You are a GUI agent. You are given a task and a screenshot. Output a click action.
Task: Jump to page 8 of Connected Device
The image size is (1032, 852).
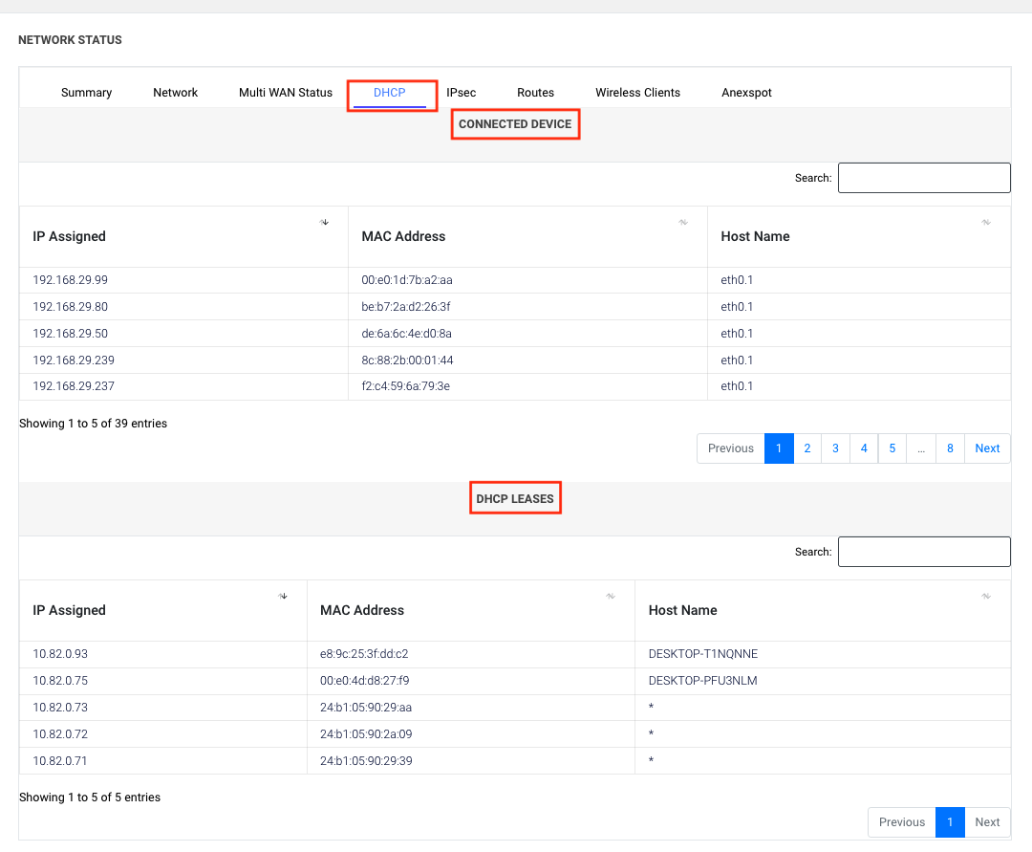pos(950,448)
